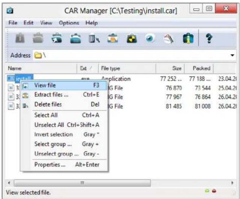The width and height of the screenshot is (240, 199).
Task: Click the packed value 73 544
Action: (x=203, y=88)
